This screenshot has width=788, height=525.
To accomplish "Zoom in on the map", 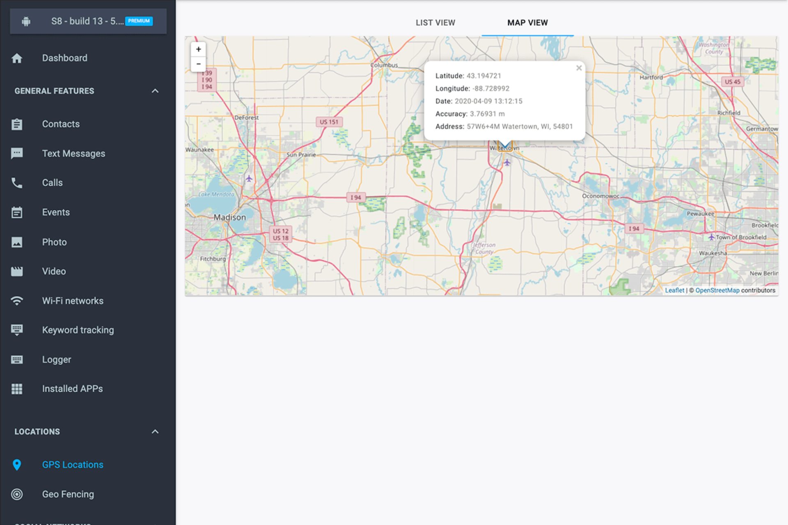I will 198,49.
